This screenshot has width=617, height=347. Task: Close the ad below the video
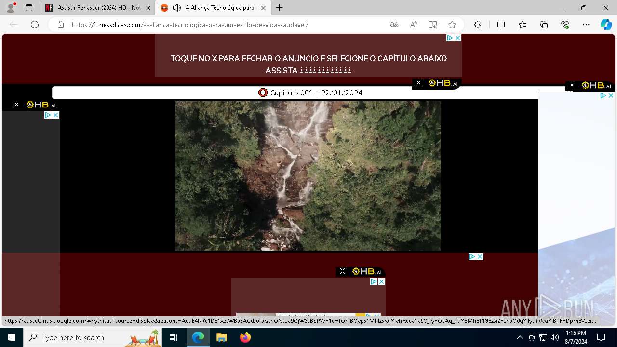click(x=480, y=257)
